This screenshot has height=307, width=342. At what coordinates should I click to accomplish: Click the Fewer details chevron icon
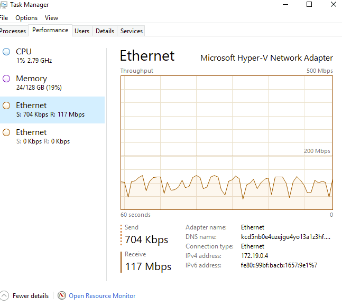(x=5, y=296)
